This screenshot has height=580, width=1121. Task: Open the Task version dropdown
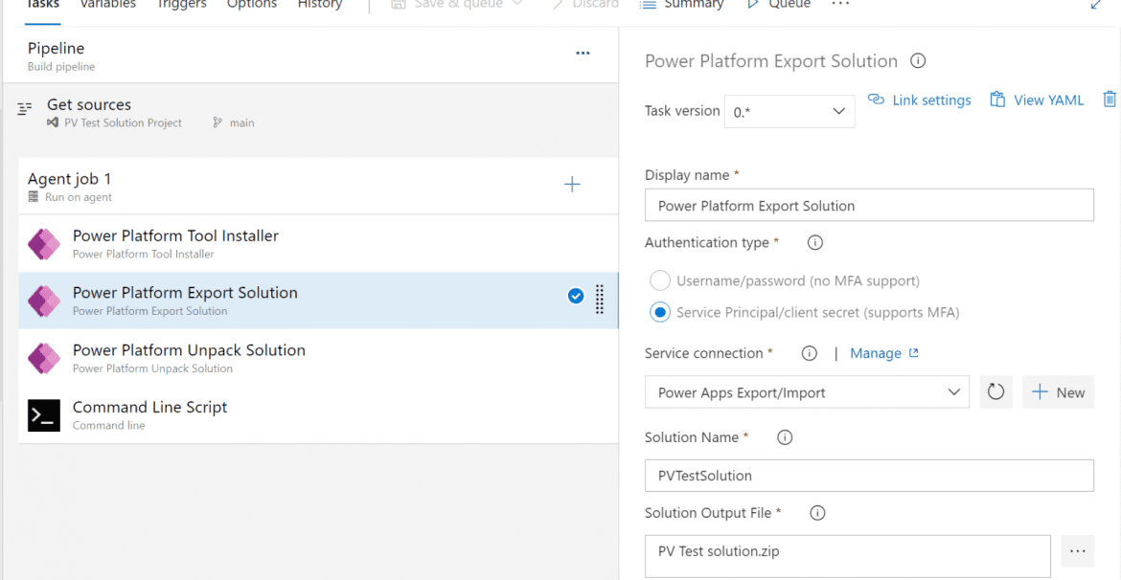coord(789,111)
